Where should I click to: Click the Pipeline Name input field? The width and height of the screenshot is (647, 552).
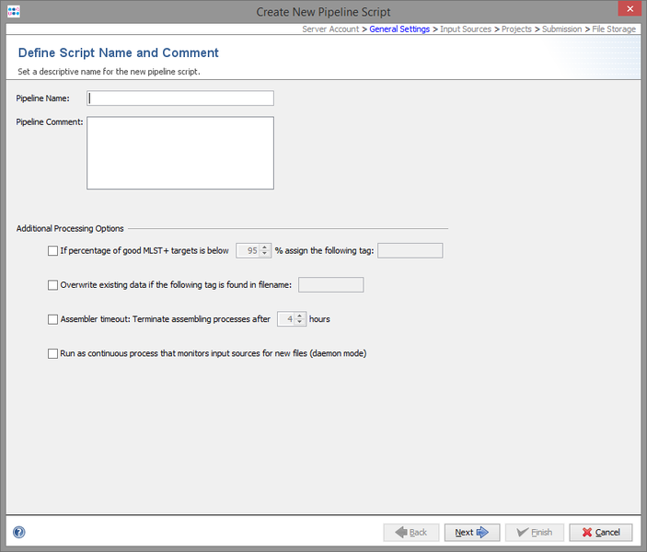pyautogui.click(x=180, y=98)
